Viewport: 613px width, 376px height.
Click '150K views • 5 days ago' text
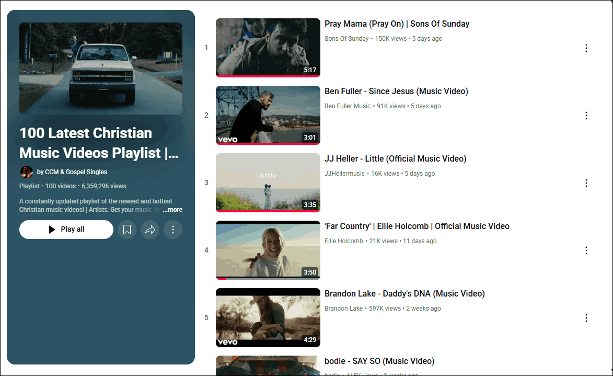(409, 39)
